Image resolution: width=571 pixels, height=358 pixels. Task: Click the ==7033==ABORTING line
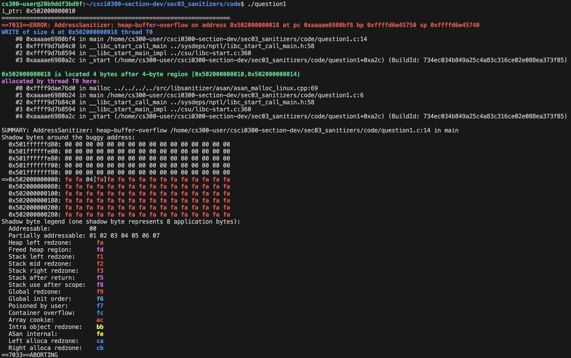pos(30,355)
